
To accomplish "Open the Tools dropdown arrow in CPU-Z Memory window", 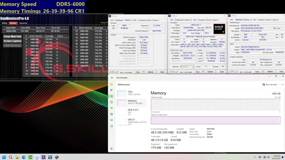I will pos(143,72).
